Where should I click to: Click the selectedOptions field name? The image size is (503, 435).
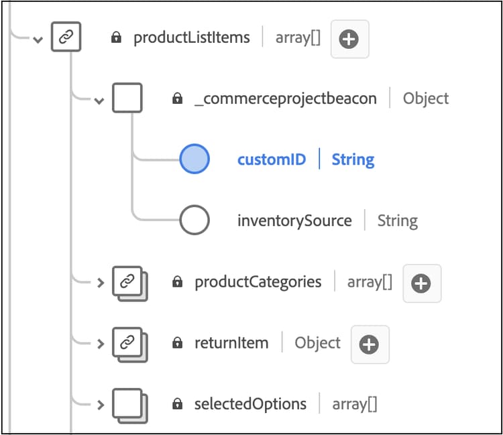(x=250, y=404)
